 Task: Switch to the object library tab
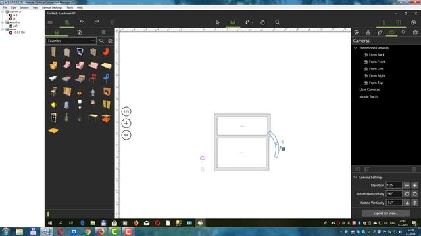(57, 32)
